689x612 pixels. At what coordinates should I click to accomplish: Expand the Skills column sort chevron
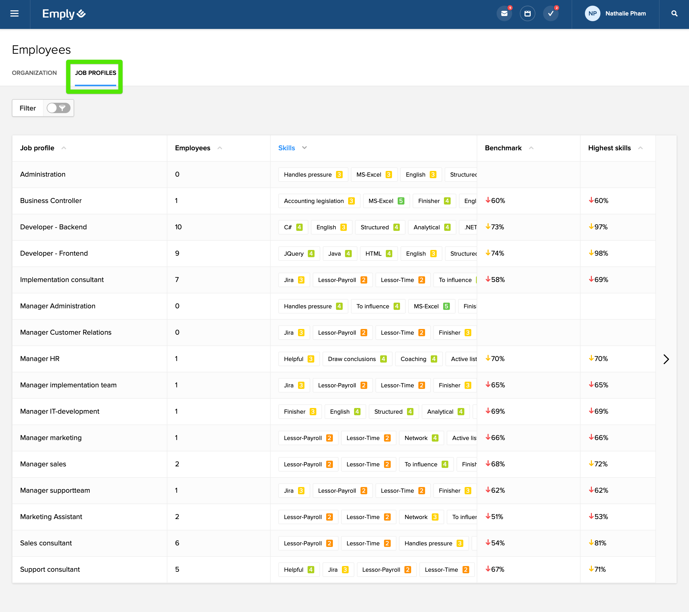304,148
